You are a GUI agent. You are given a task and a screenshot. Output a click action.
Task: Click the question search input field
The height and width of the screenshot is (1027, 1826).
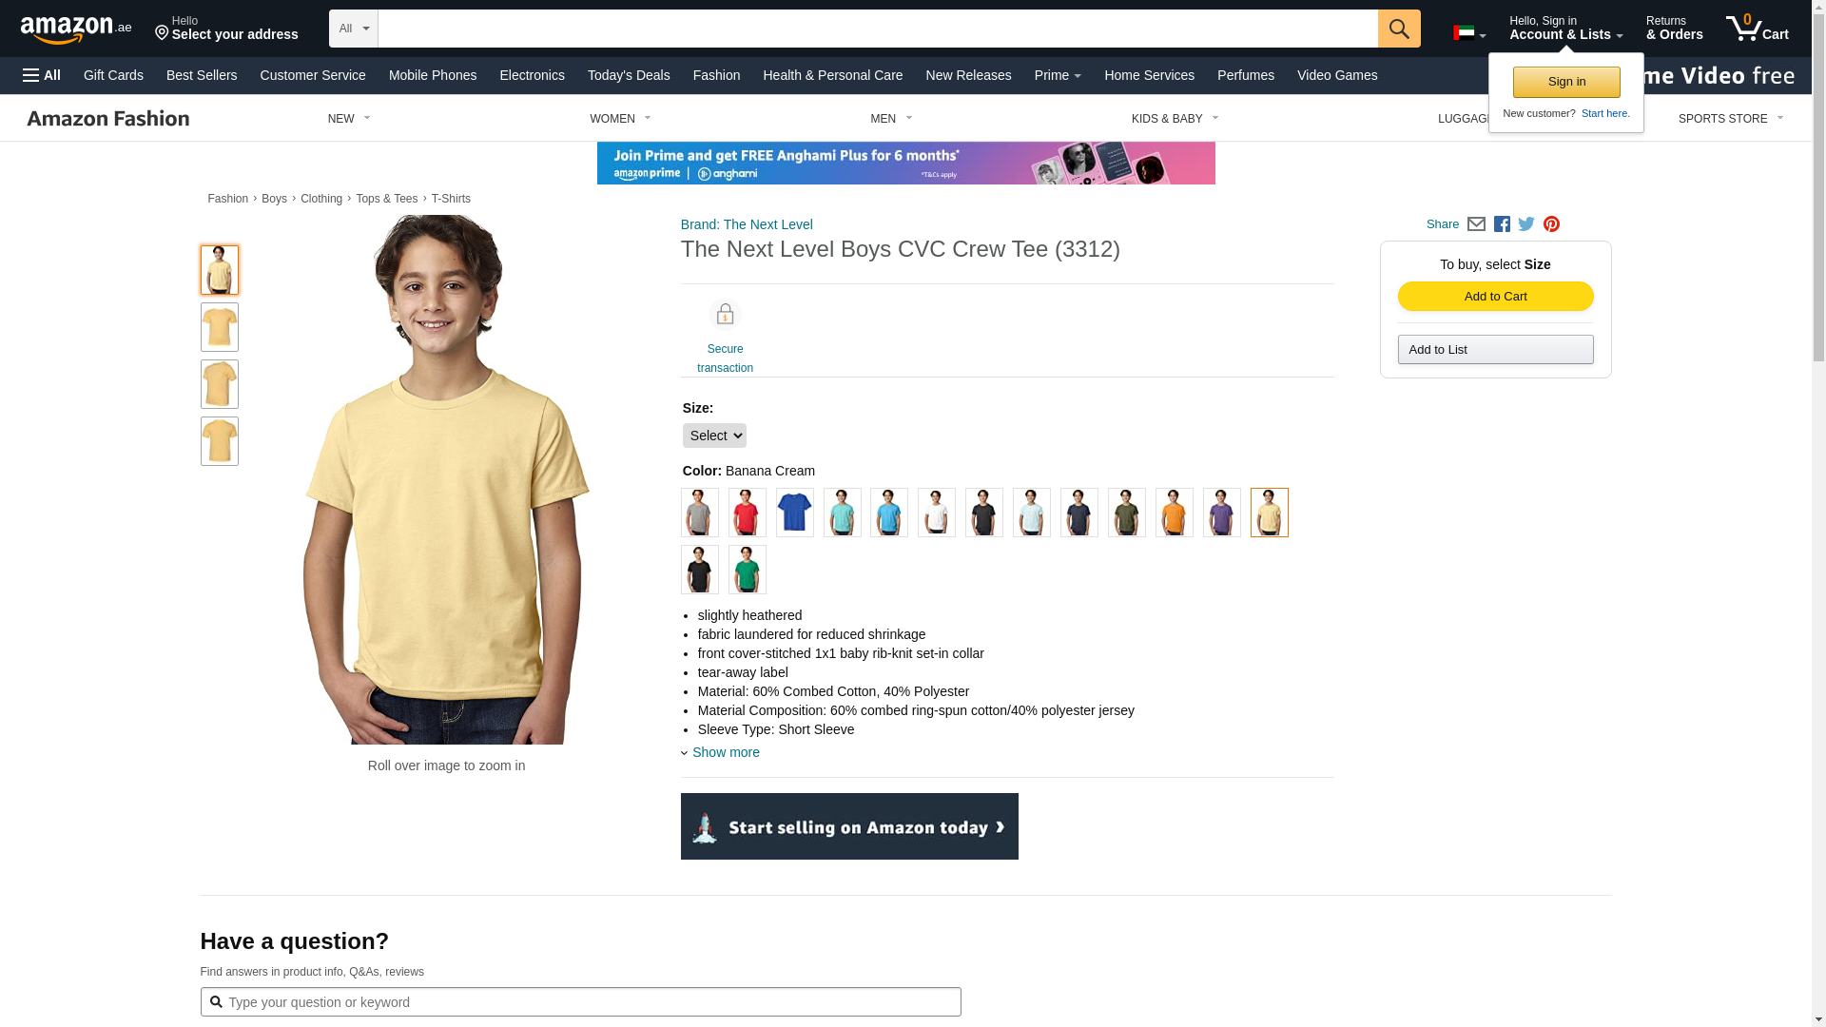pos(580,1001)
